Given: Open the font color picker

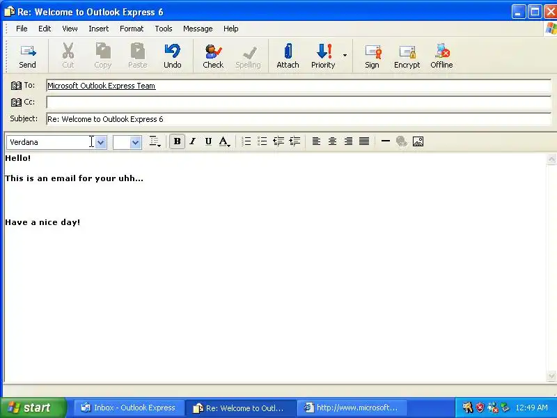Looking at the screenshot, I should [x=224, y=141].
